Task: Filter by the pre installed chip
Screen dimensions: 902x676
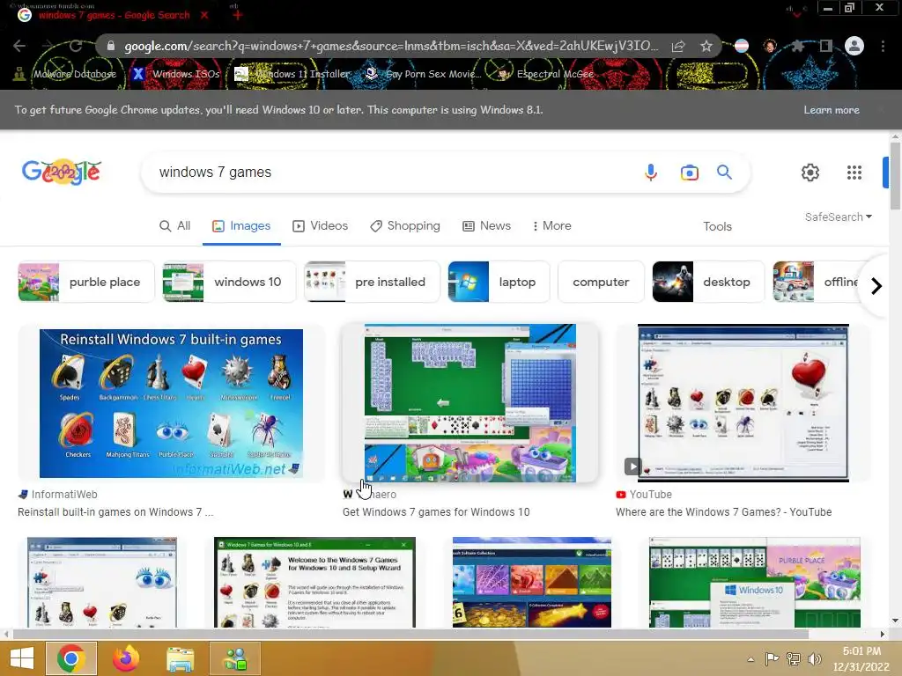Action: tap(373, 282)
